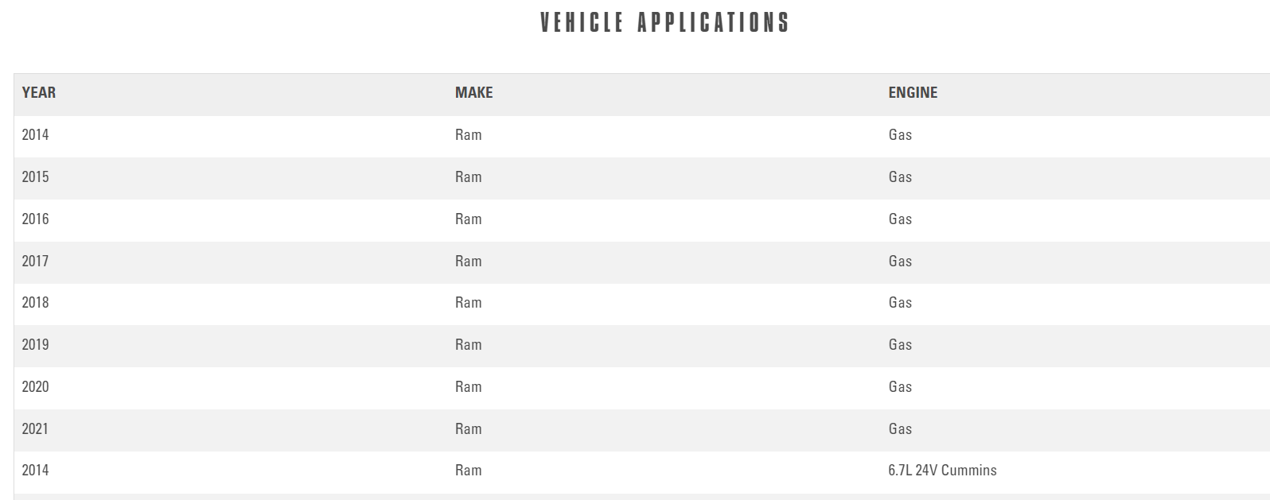1270x500 pixels.
Task: Click the ENGINE column header
Action: click(913, 93)
